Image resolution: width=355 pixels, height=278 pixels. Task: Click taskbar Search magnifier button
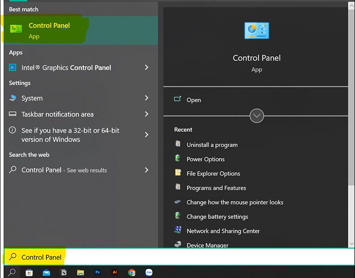click(12, 272)
